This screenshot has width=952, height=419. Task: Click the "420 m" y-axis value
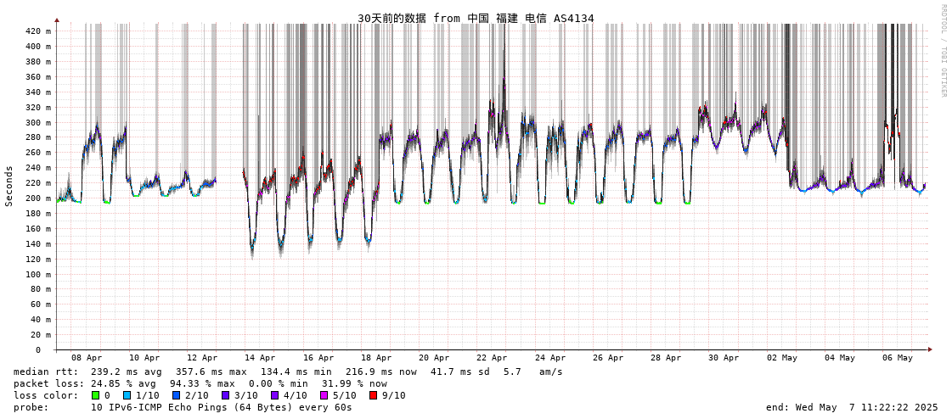39,31
